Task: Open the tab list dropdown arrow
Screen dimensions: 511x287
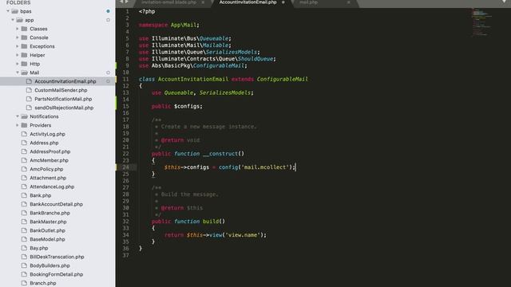Action: (x=505, y=2)
